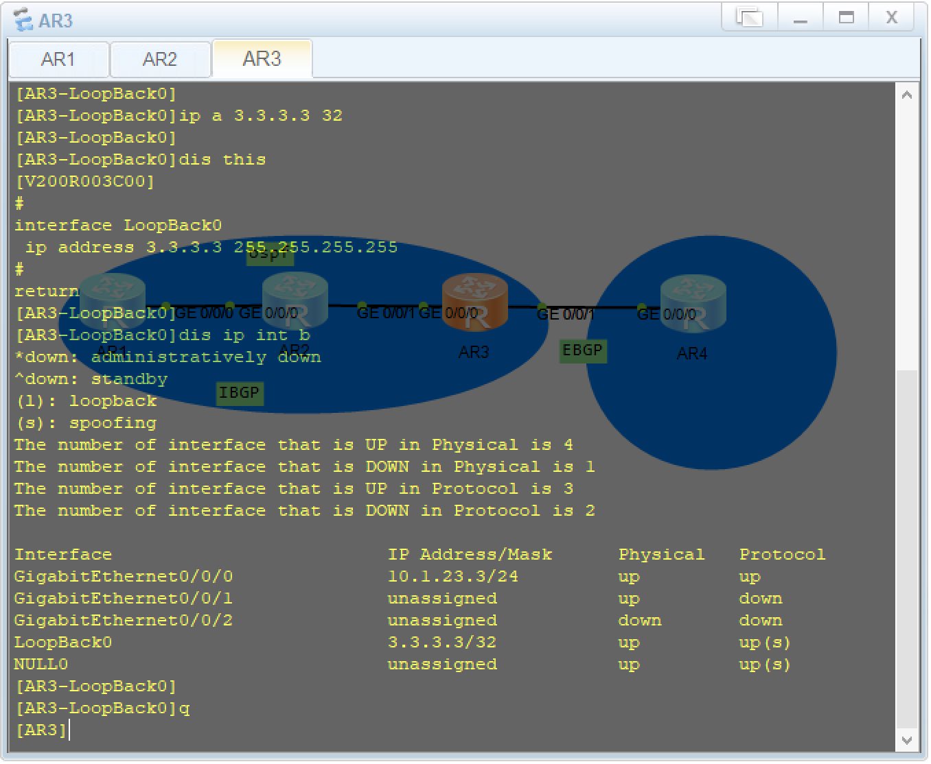Screen dimensions: 931x764
Task: Click the IBGP label in topology
Action: [240, 394]
